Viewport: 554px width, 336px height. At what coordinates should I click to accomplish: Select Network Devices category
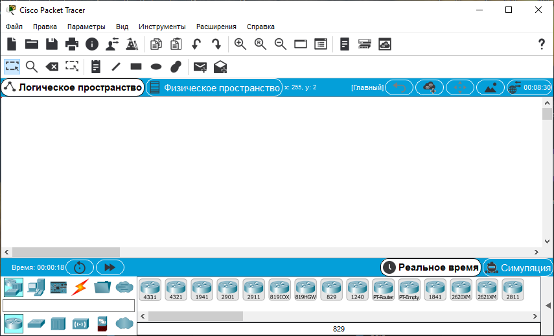pos(14,287)
